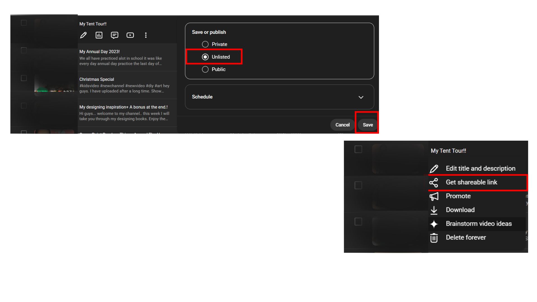The height and width of the screenshot is (302, 537).
Task: Select the Private radio button
Action: (x=205, y=44)
